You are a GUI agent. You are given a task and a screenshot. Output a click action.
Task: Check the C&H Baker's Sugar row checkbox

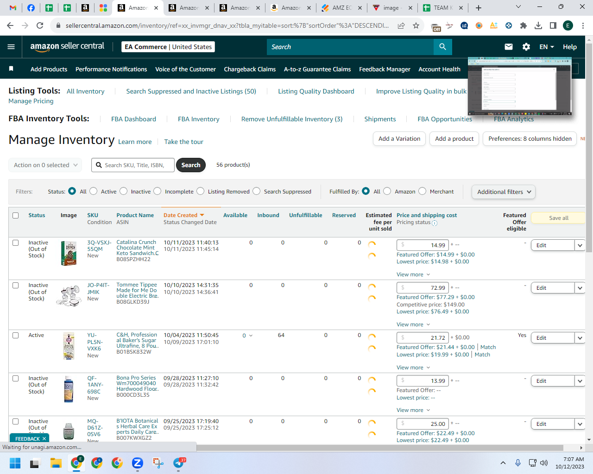(x=16, y=335)
